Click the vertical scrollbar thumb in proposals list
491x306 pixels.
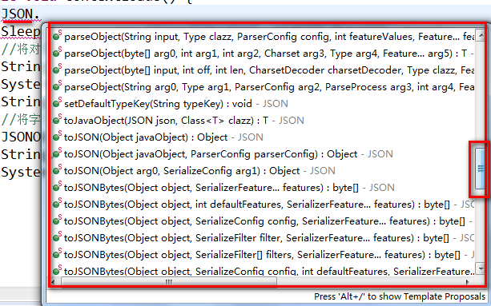[480, 169]
